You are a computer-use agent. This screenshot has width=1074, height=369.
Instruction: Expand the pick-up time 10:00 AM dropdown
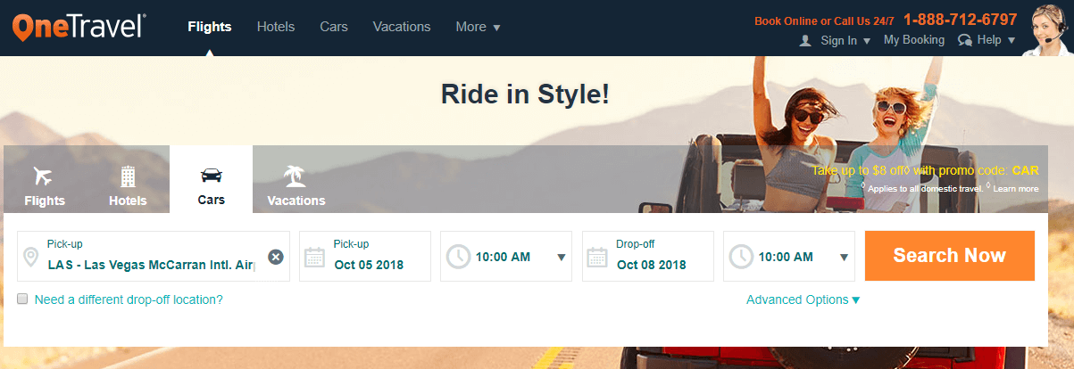click(x=561, y=258)
